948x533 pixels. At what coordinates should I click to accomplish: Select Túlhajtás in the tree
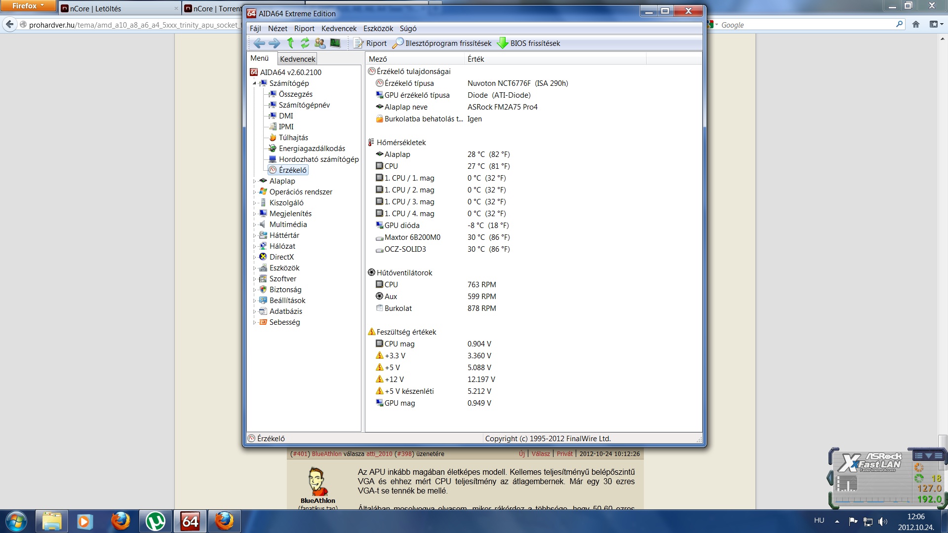click(x=293, y=138)
